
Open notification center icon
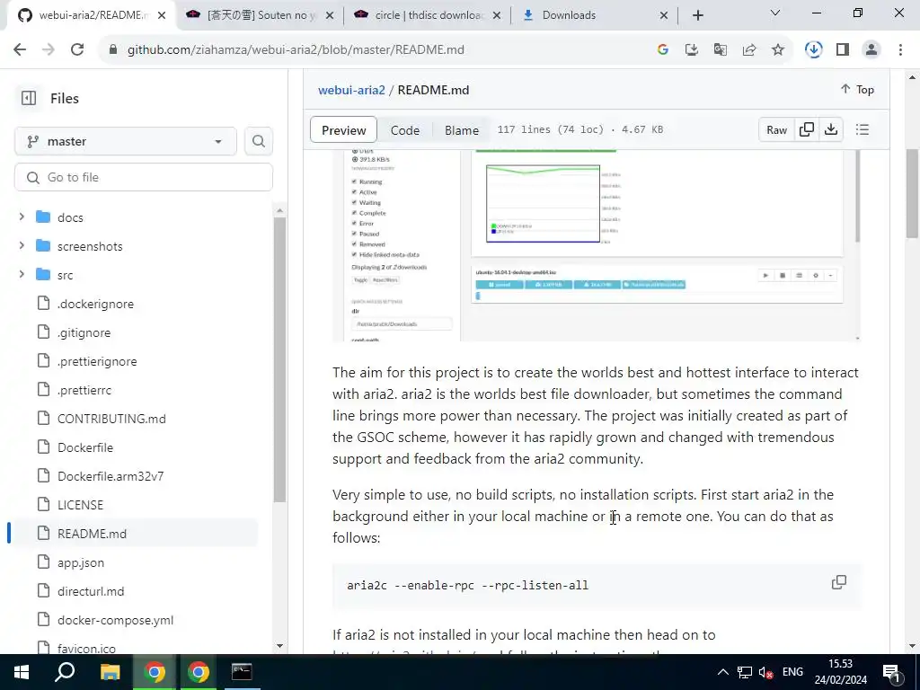[892, 673]
